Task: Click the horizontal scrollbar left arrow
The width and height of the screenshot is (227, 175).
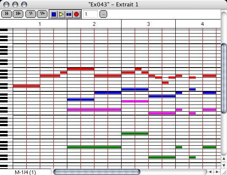Action: tap(210, 172)
